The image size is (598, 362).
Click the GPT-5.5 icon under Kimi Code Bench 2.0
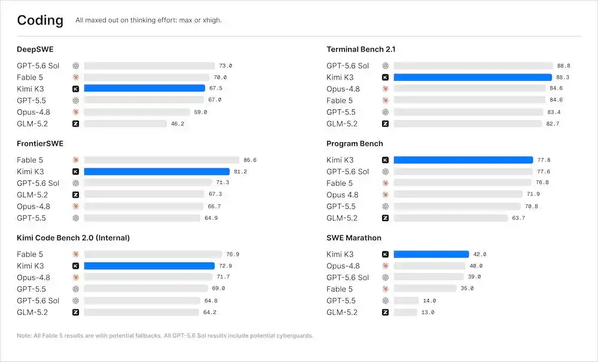tap(75, 289)
